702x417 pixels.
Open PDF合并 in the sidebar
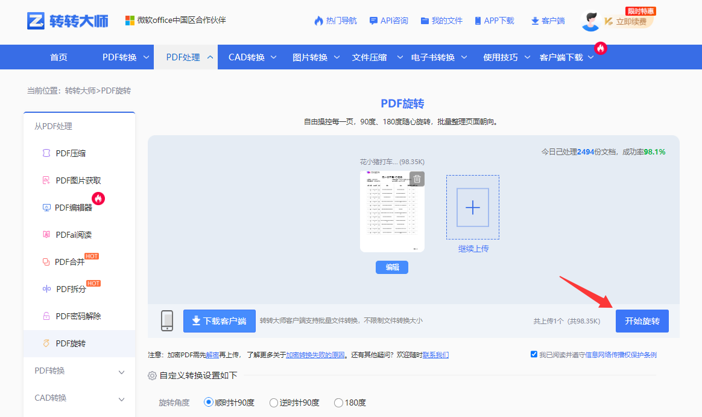(69, 262)
